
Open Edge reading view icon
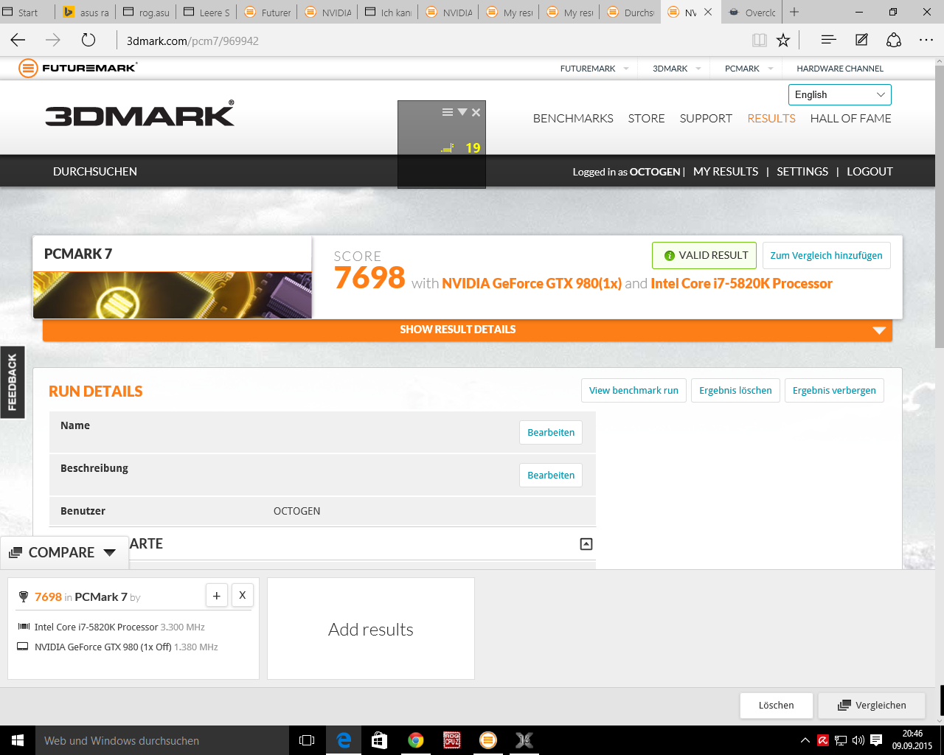(x=760, y=41)
